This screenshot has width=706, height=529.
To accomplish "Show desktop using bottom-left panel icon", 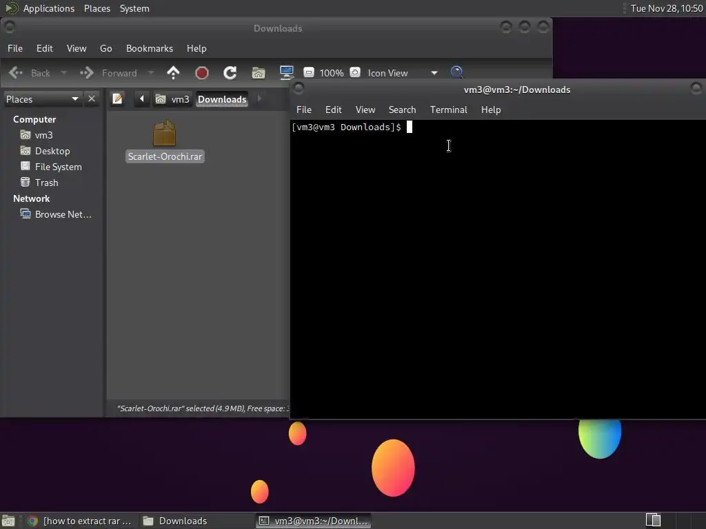I will [8, 521].
